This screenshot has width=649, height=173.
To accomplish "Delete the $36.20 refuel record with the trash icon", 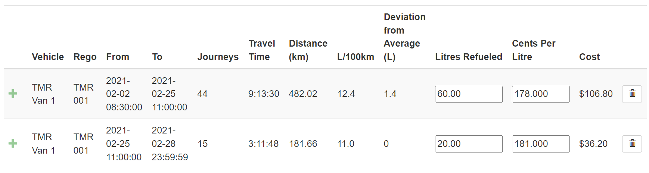I will [632, 144].
